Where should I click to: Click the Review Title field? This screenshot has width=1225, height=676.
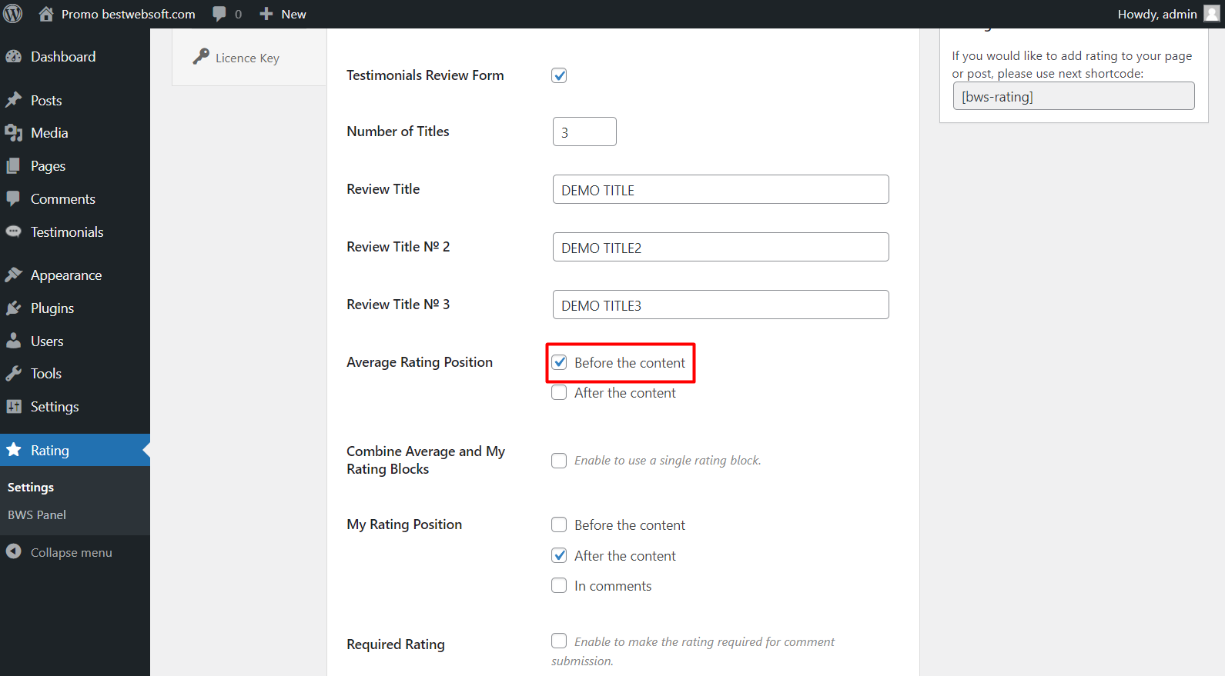point(721,189)
